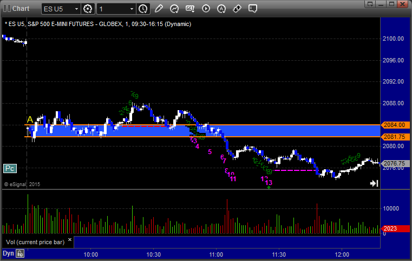Image resolution: width=412 pixels, height=261 pixels.
Task: Open the interval dropdown showing 1
Action: (116, 9)
